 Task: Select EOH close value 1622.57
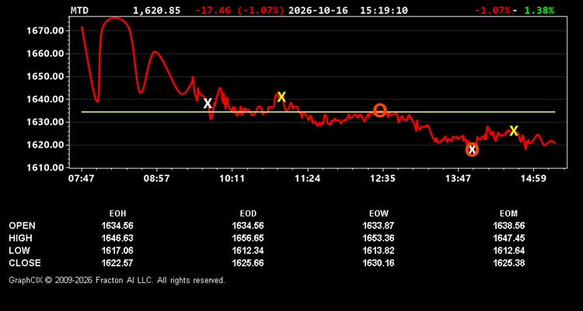117,263
